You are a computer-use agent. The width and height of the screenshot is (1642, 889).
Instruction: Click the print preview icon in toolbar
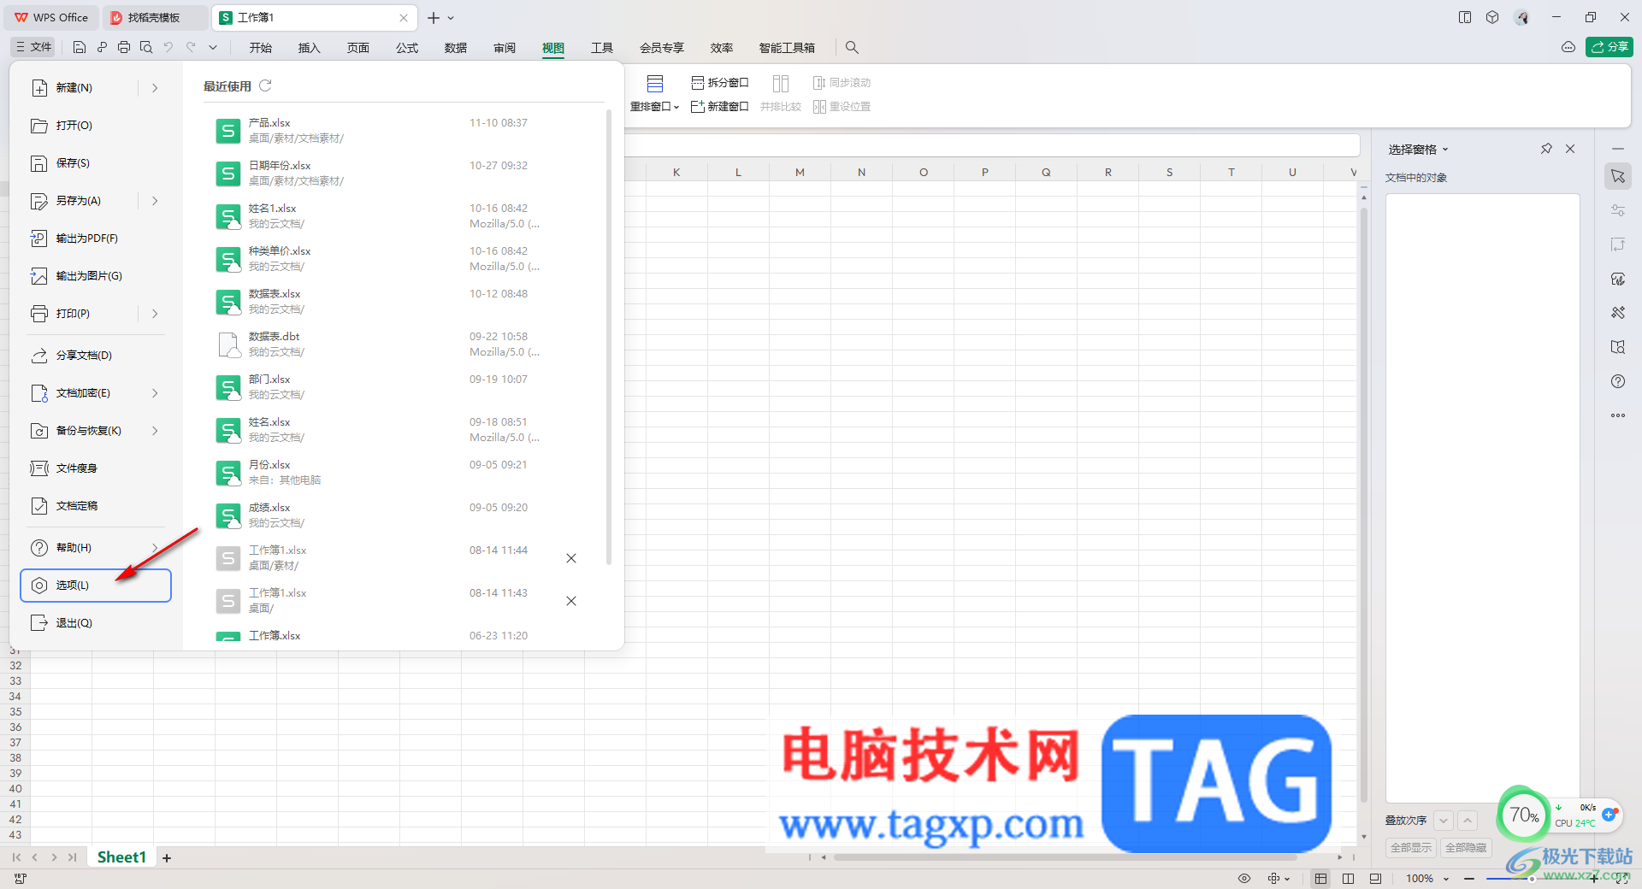[x=146, y=48]
